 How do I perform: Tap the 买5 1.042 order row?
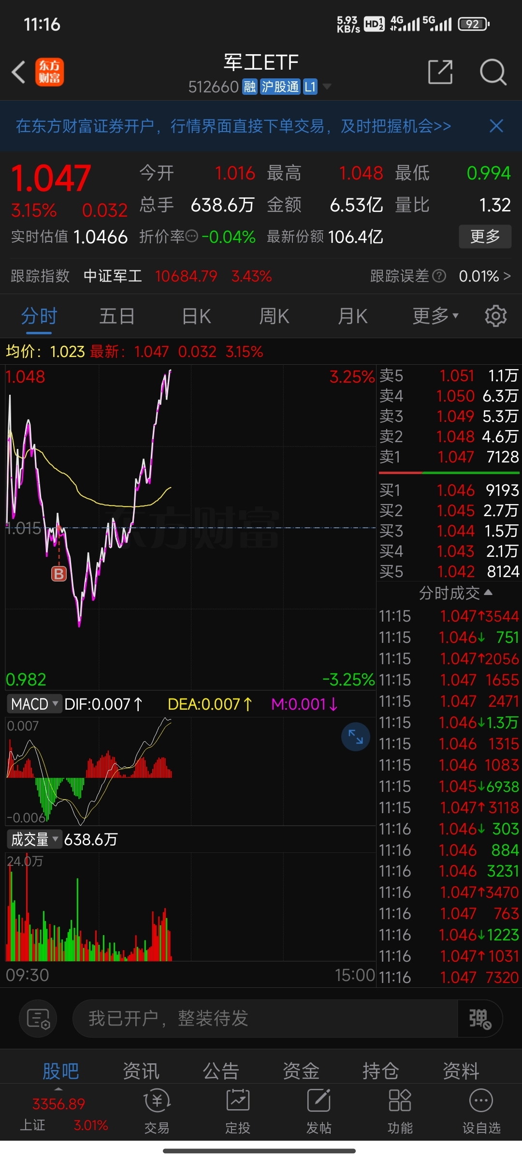[449, 571]
